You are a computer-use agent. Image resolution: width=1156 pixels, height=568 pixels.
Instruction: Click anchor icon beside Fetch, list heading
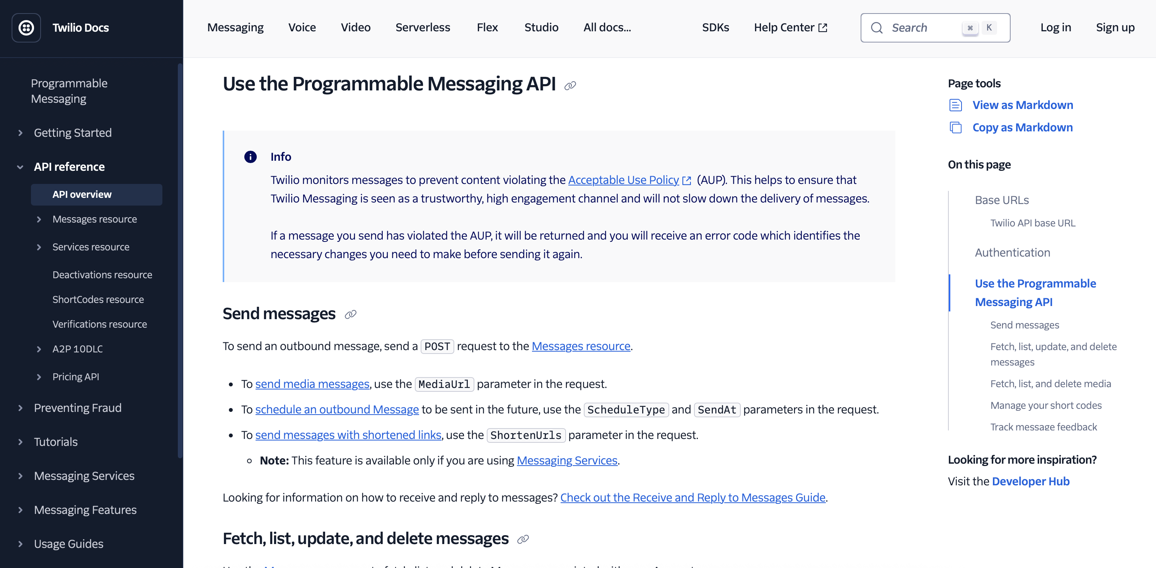click(x=523, y=539)
